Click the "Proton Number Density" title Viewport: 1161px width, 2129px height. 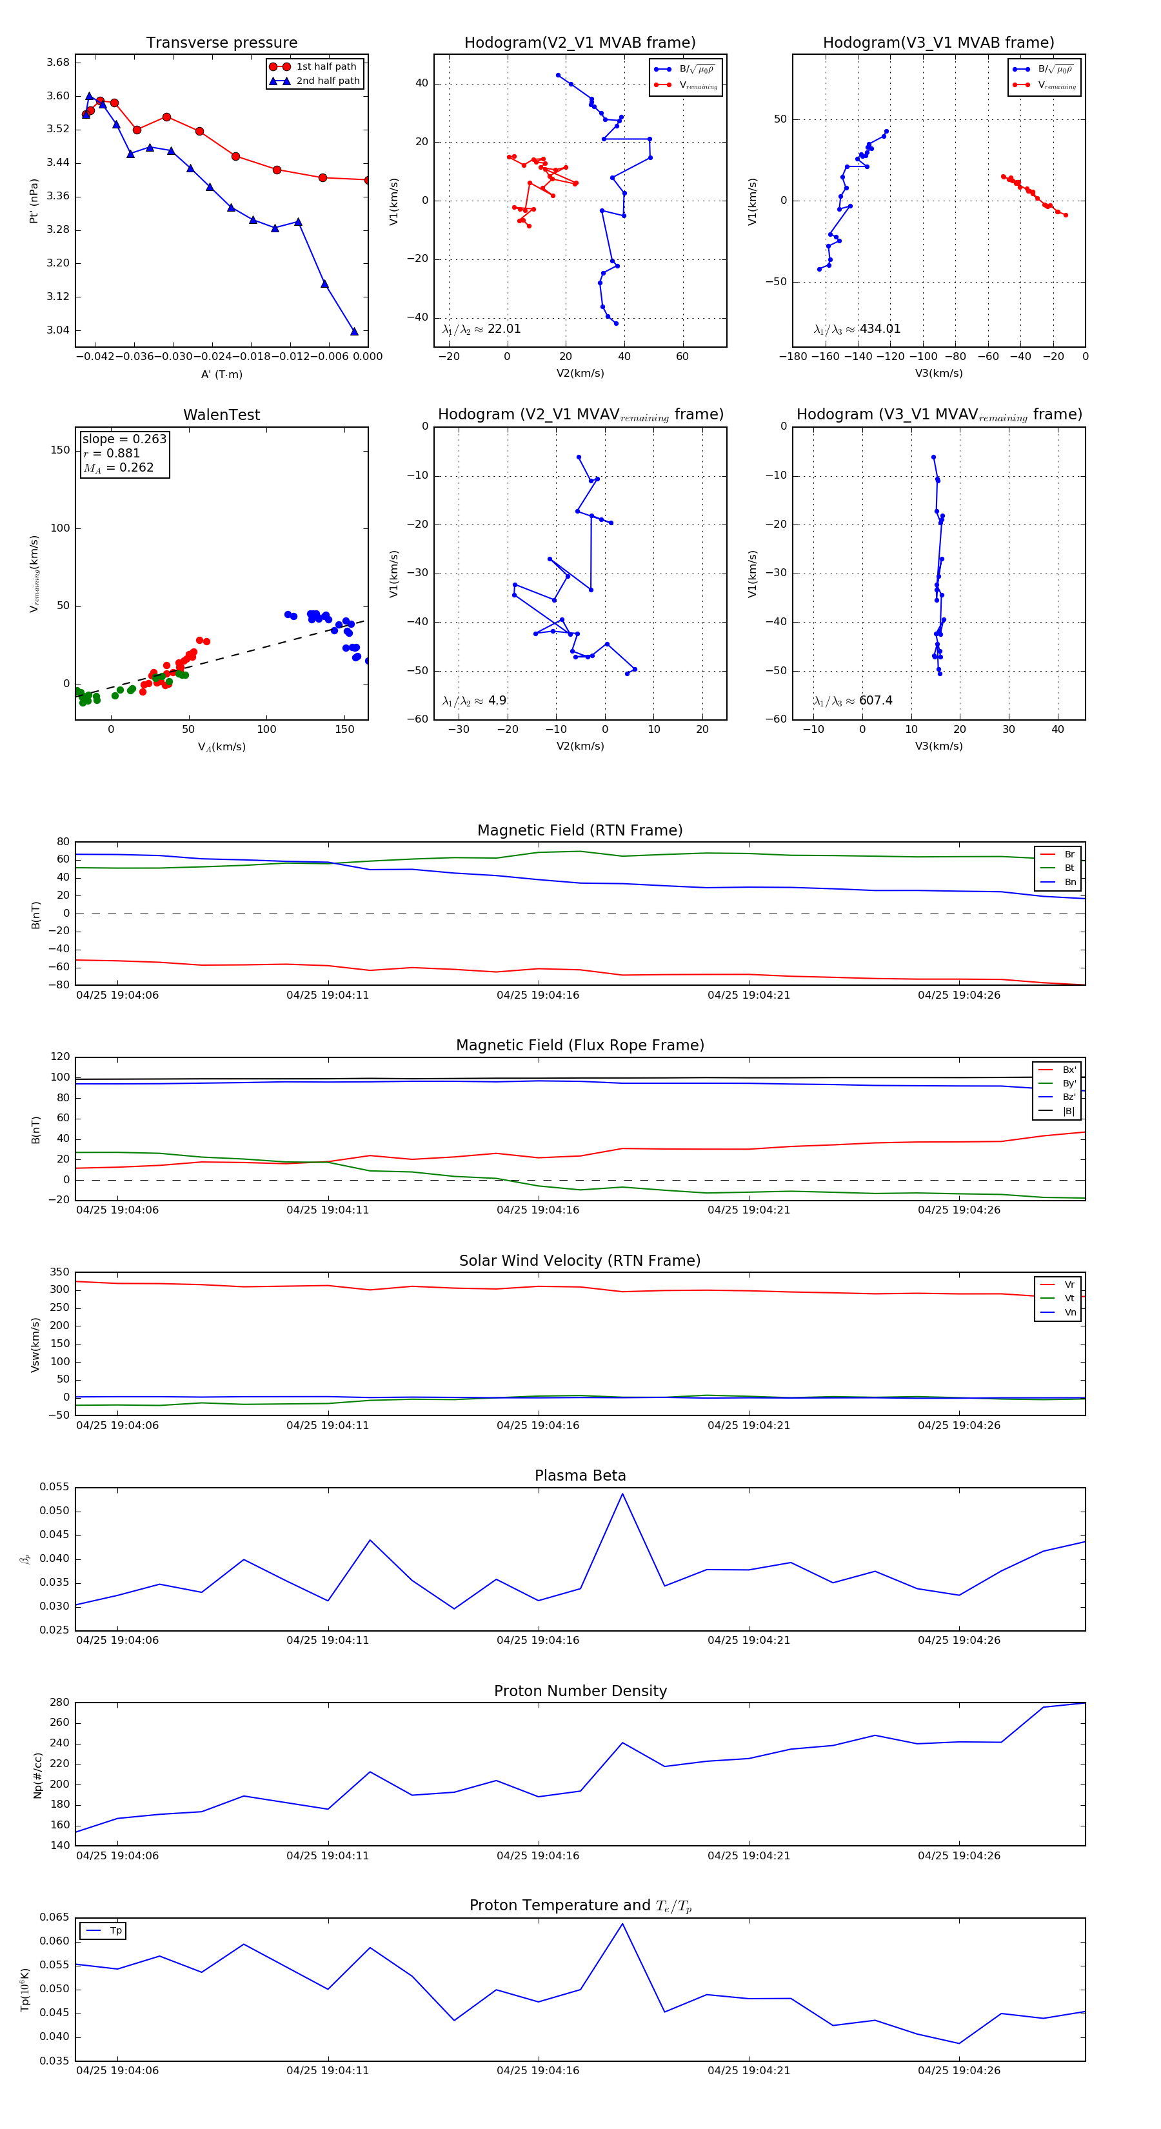pyautogui.click(x=580, y=1691)
